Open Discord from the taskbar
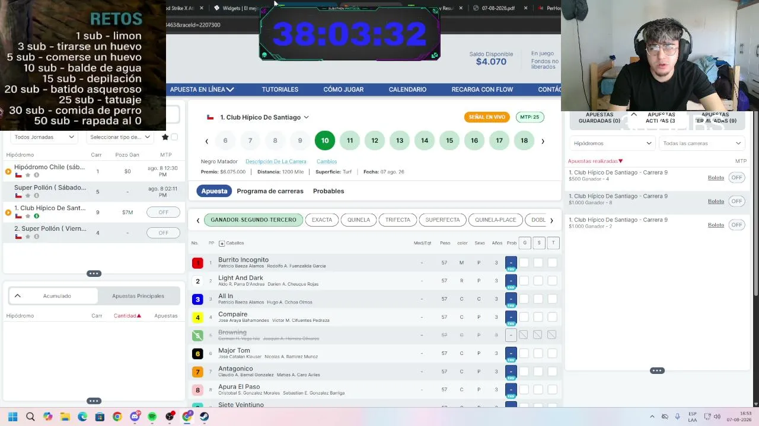This screenshot has height=426, width=759. 135,417
